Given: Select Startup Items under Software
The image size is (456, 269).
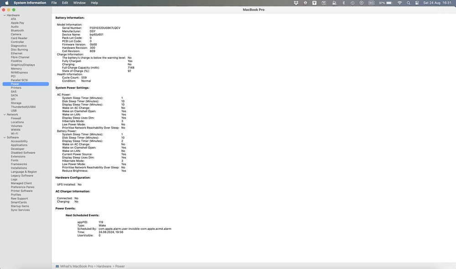Looking at the screenshot, I should click(20, 206).
